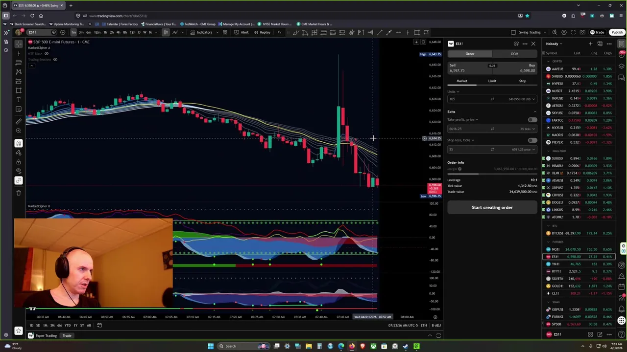Open the Swing Trading layout dropdown

point(544,32)
